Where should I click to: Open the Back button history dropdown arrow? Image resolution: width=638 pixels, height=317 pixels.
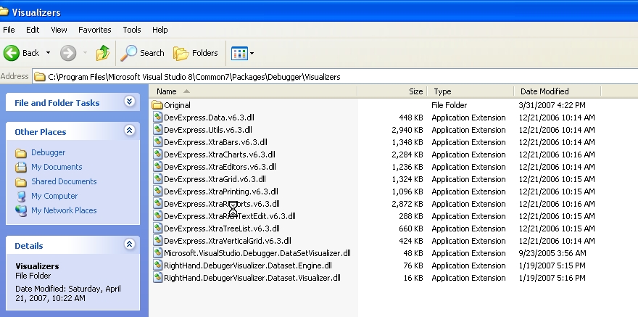(48, 53)
